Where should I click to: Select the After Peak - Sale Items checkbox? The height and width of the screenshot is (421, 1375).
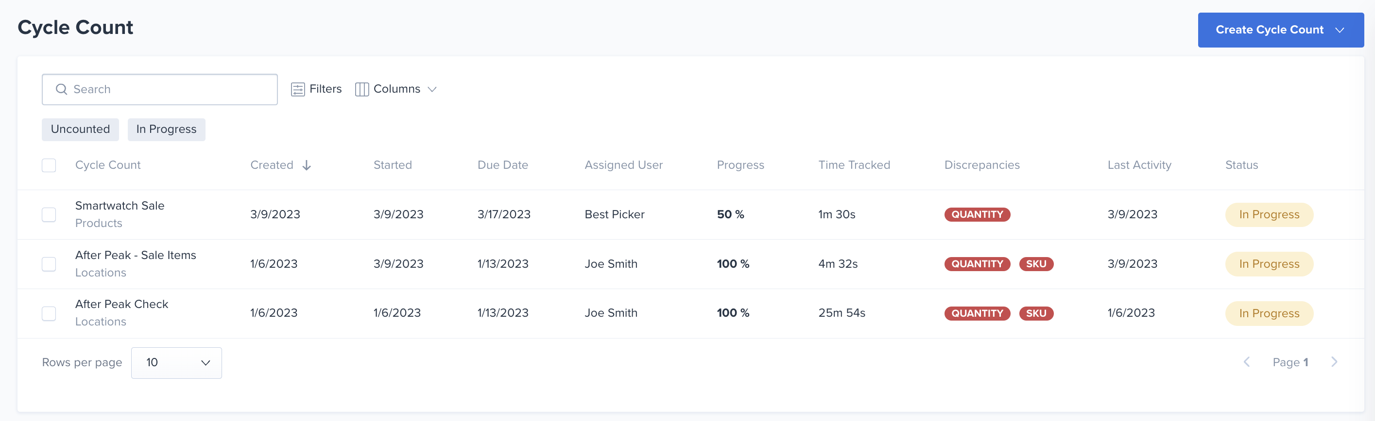pos(49,264)
